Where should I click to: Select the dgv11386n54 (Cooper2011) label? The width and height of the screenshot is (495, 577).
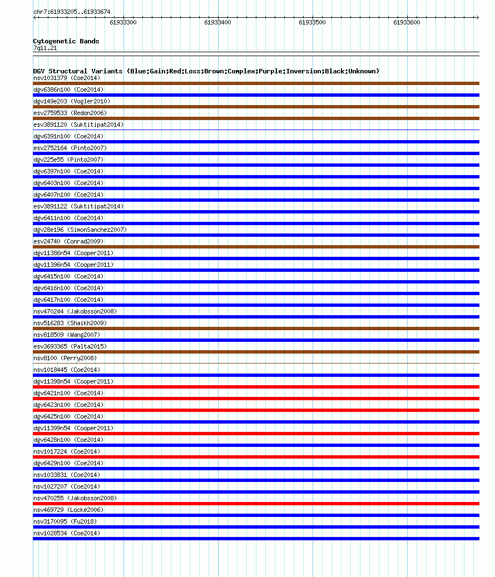73,253
